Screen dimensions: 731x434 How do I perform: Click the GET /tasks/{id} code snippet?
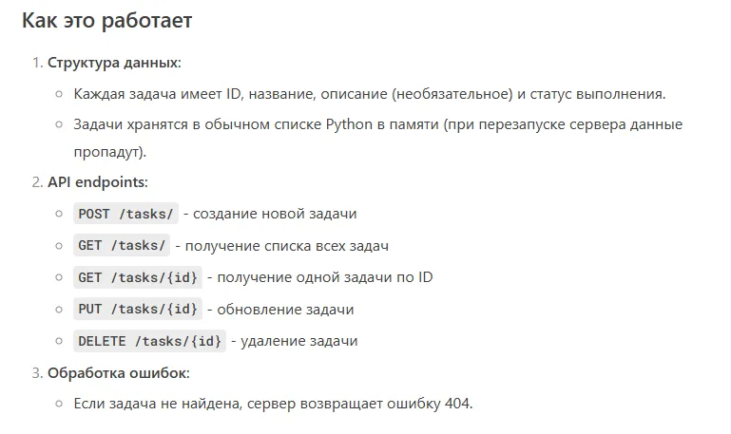coord(138,277)
